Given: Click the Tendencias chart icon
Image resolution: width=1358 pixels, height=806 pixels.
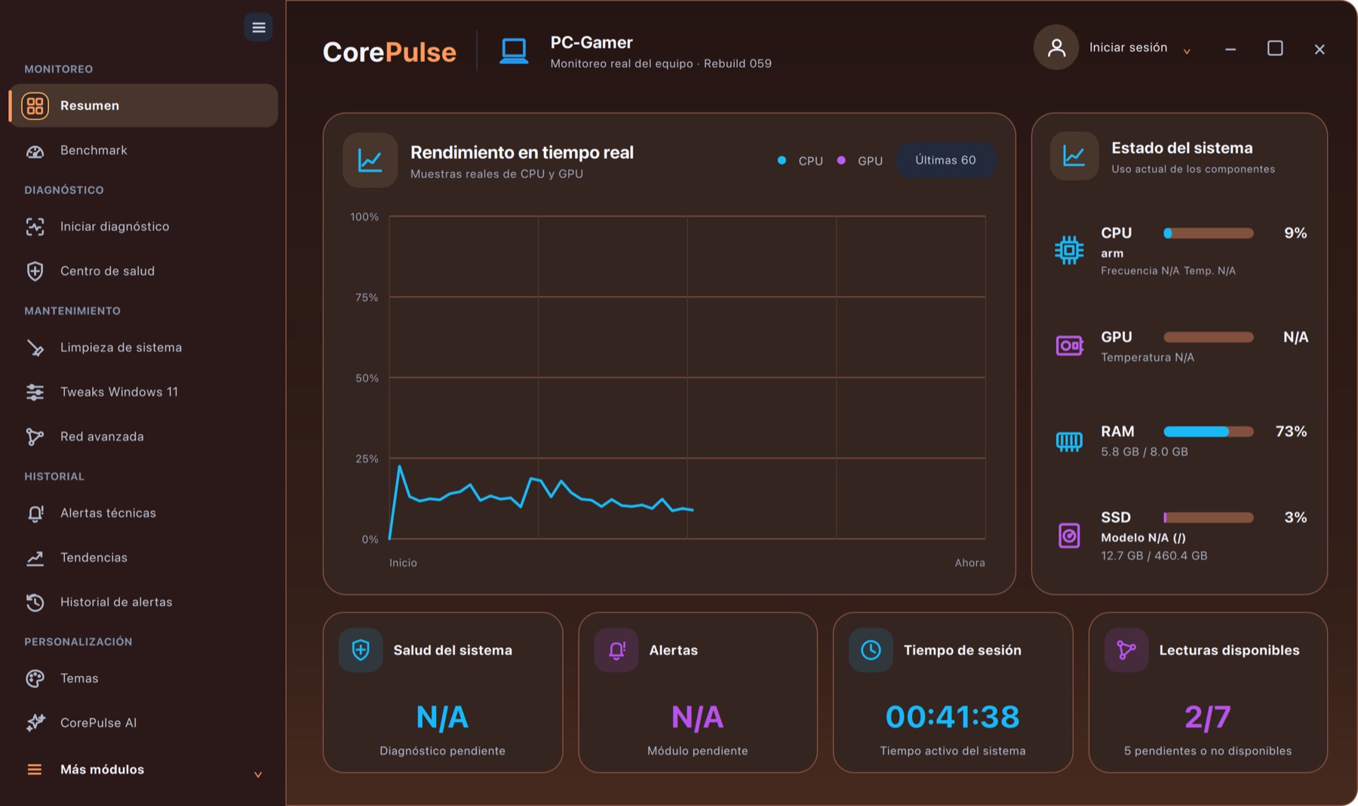Looking at the screenshot, I should (x=35, y=558).
